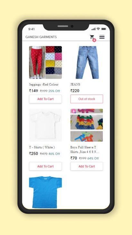Tap the cellular signal bars icon
132x235 pixels.
click(x=93, y=29)
